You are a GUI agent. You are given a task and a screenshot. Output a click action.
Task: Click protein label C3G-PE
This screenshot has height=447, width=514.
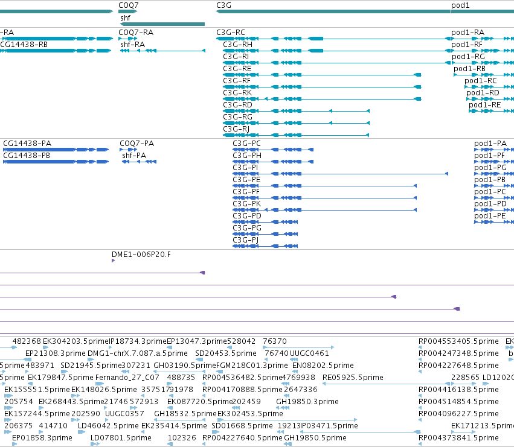coord(247,180)
